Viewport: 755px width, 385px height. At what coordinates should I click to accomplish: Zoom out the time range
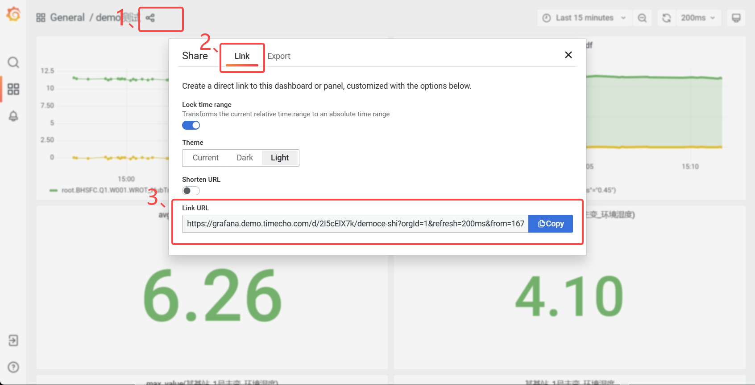point(642,18)
